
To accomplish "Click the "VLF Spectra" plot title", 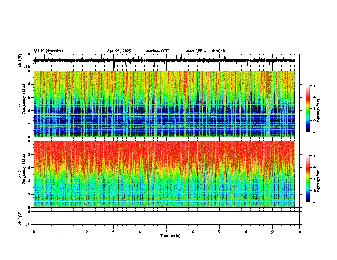I will point(48,51).
